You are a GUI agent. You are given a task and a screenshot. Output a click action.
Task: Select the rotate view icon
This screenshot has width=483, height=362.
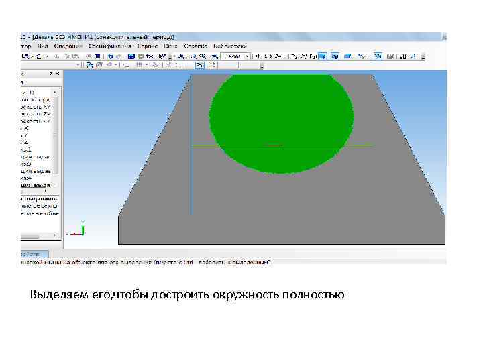(268, 56)
